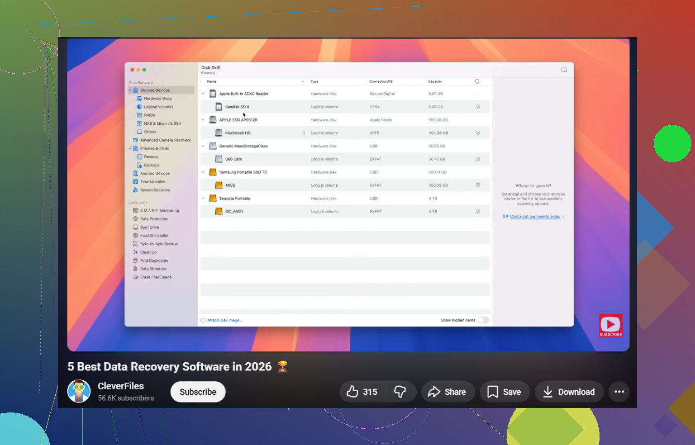695x445 pixels.
Task: Click the Data Shredder icon
Action: pos(135,269)
